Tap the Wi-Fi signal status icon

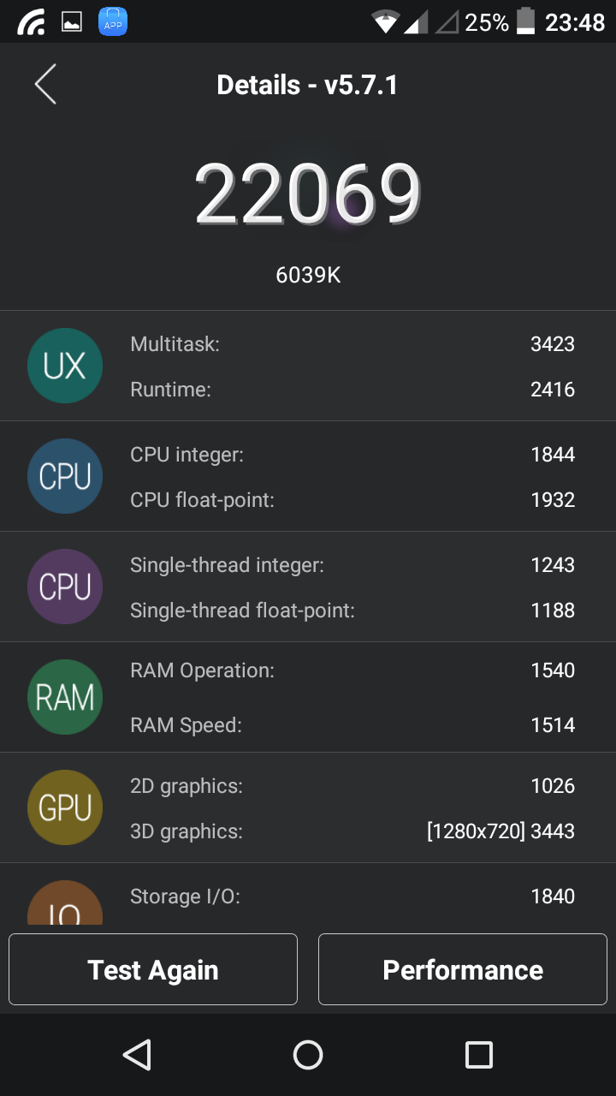[386, 22]
